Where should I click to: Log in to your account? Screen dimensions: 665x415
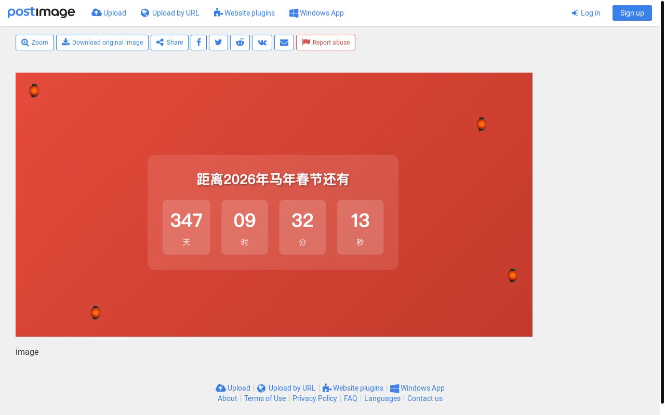586,13
